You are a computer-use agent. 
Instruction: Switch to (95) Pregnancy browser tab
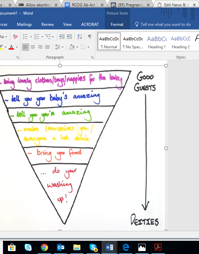click(x=131, y=5)
